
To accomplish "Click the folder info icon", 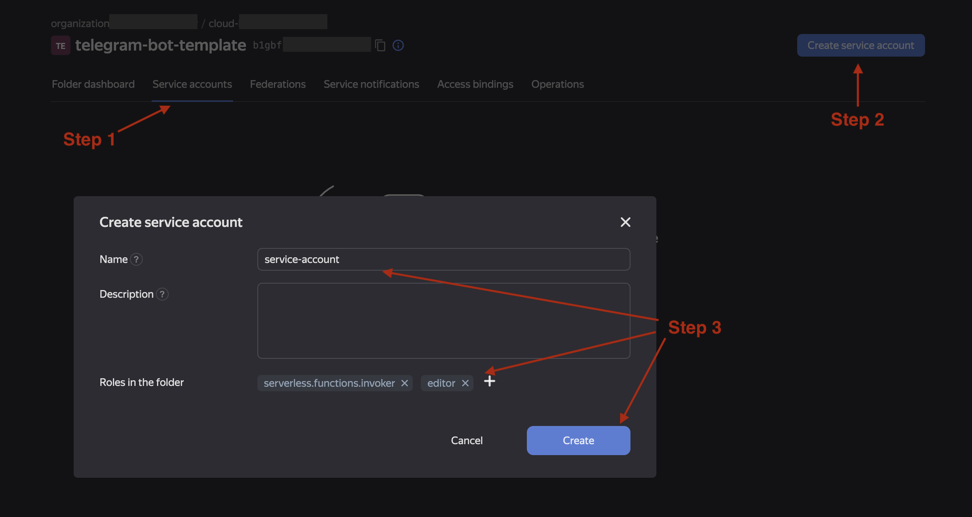I will (398, 45).
